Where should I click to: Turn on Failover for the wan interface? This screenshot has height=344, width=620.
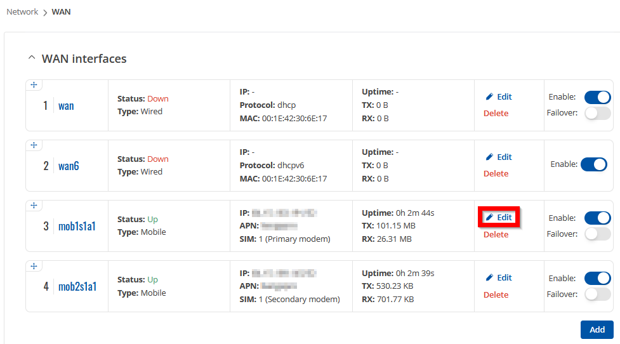point(597,113)
